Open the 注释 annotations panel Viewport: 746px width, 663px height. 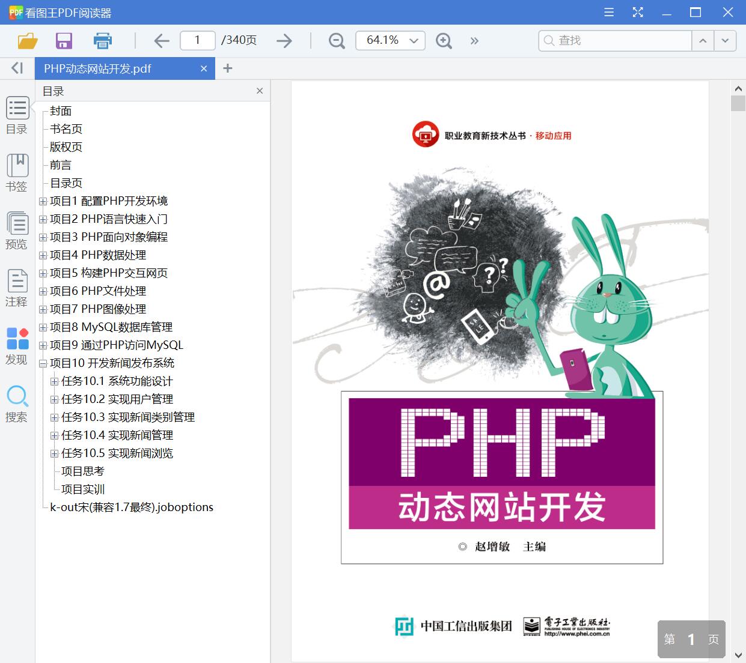[17, 289]
